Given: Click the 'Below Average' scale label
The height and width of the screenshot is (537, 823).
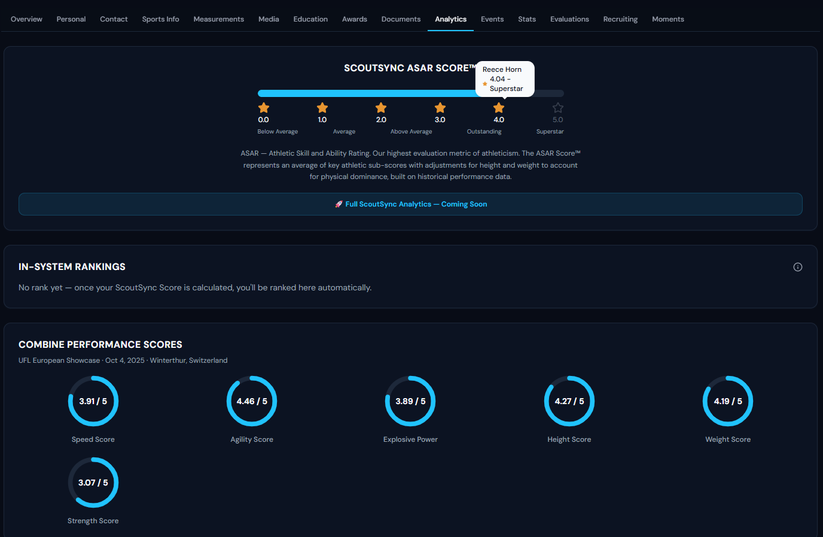Looking at the screenshot, I should [x=278, y=132].
